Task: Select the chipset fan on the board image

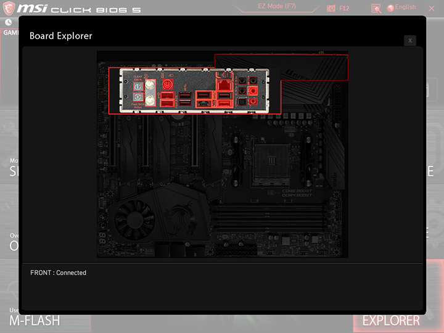Action: [x=135, y=220]
